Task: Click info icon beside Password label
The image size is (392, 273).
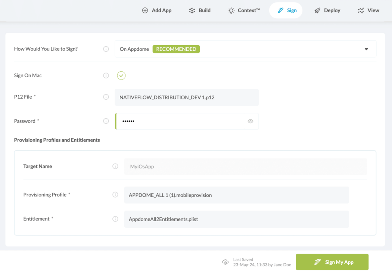Action: (x=106, y=121)
